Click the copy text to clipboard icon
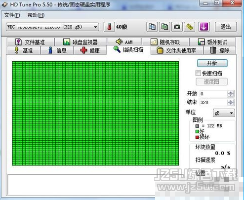Viewport: 244px width, 200px height. [x=152, y=27]
